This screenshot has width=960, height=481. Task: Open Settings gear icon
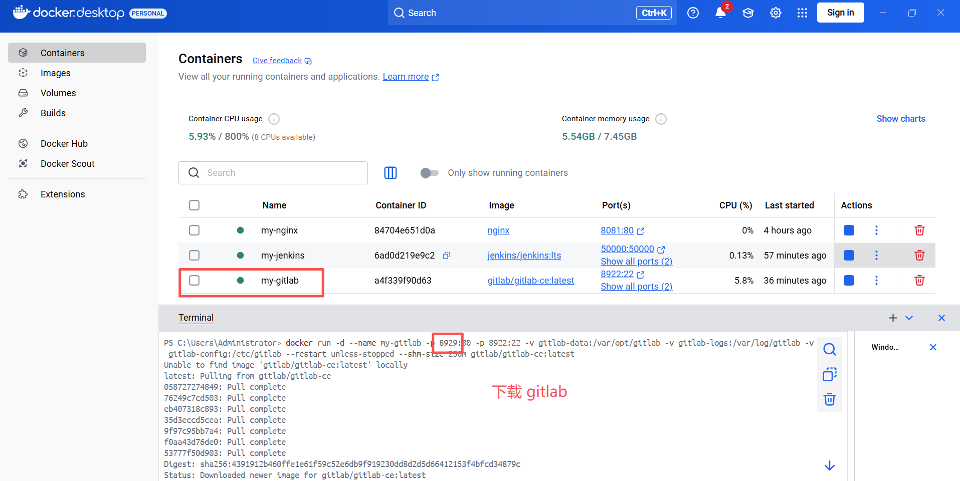point(776,13)
